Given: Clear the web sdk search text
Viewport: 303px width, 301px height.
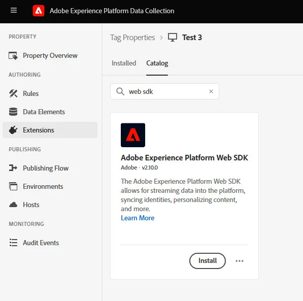Looking at the screenshot, I should pyautogui.click(x=211, y=91).
